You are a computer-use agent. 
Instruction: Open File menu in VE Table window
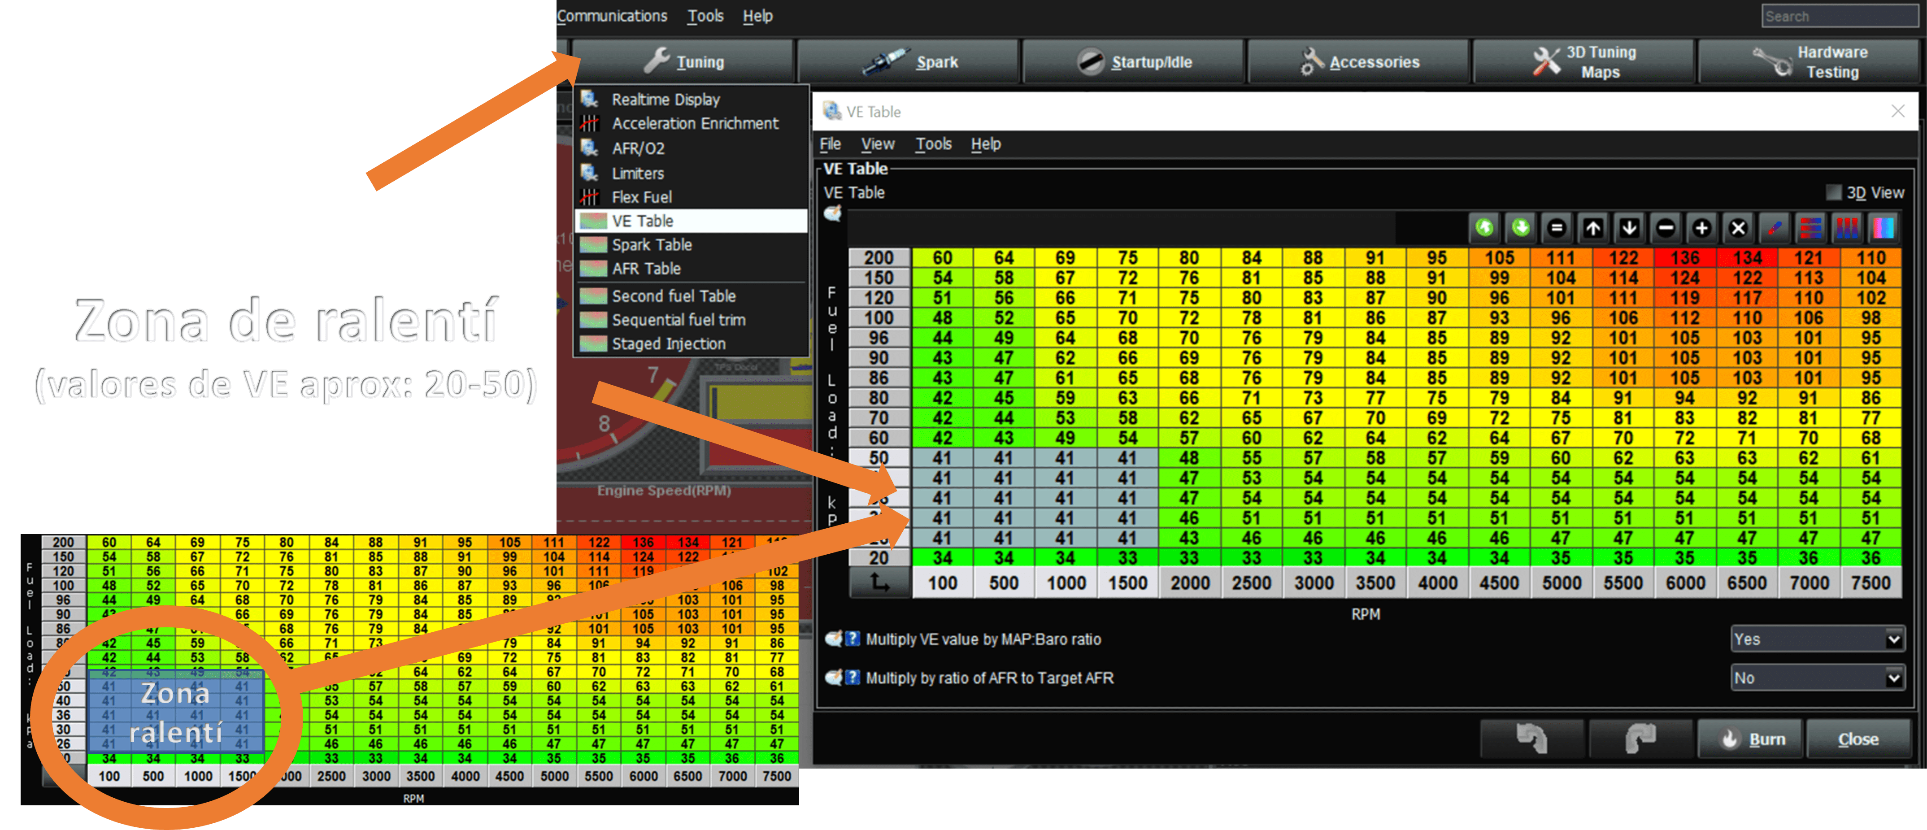click(x=831, y=143)
